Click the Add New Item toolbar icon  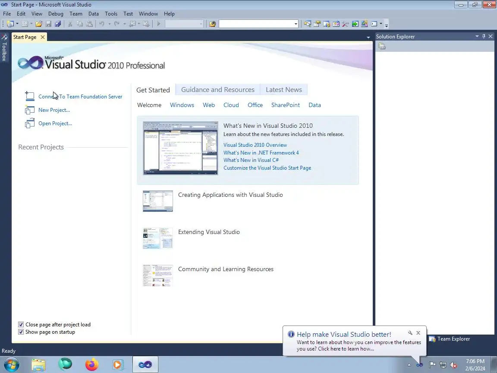25,24
